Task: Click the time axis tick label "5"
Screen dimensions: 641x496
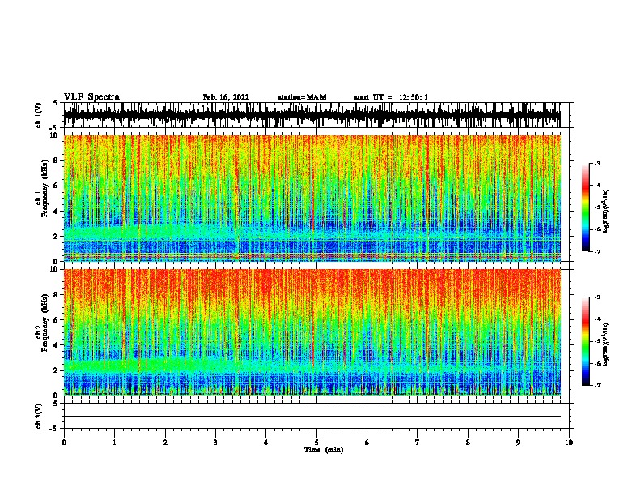Action: (x=316, y=443)
